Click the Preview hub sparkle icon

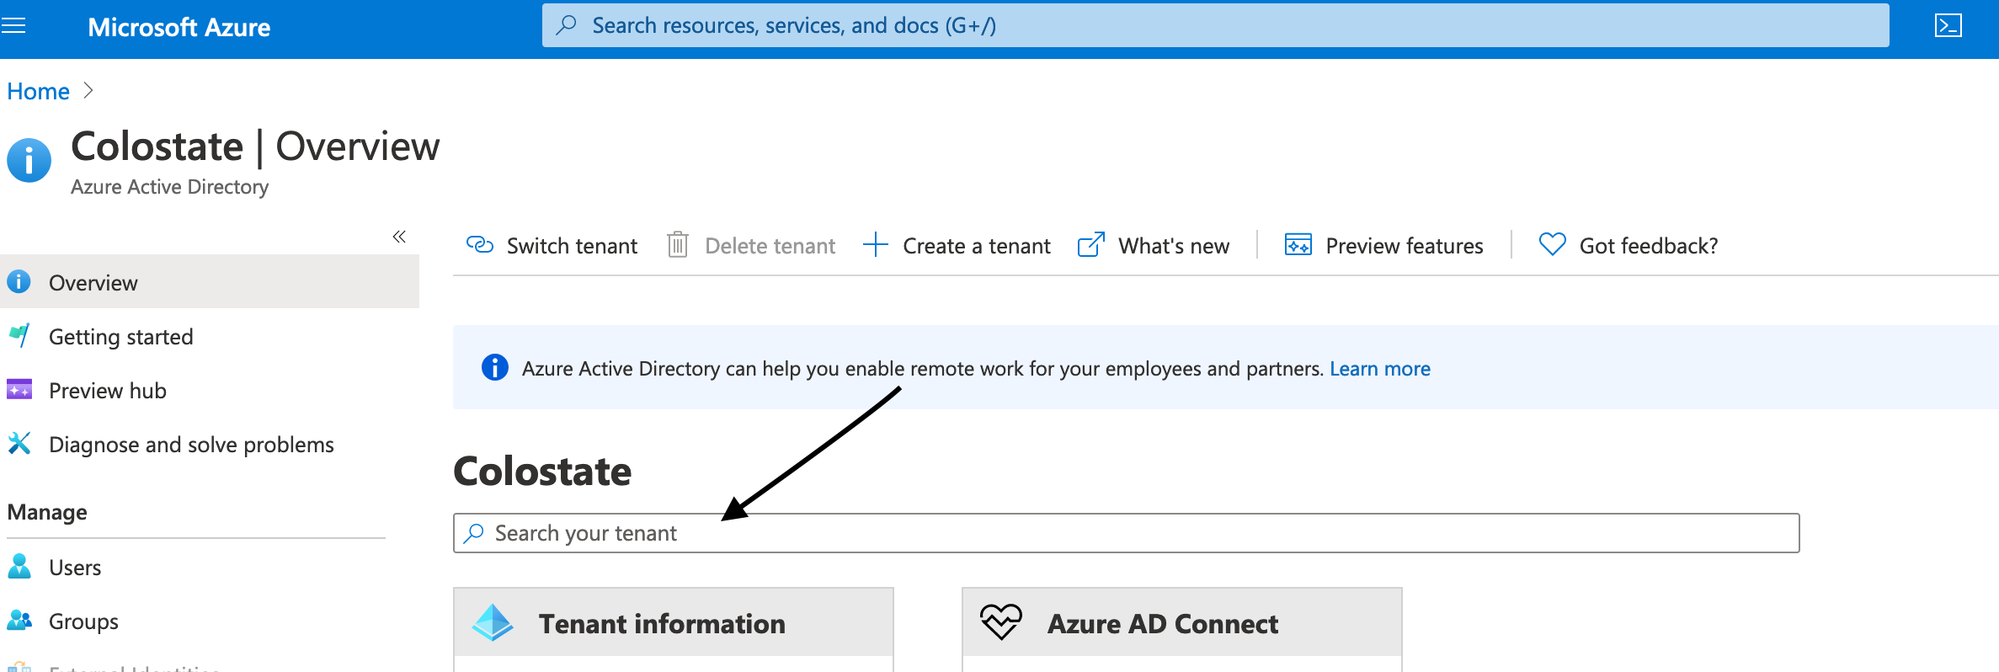tap(19, 389)
